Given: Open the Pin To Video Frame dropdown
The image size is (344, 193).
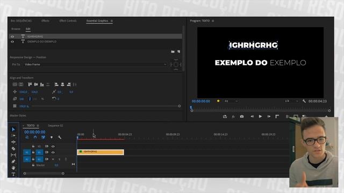Looking at the screenshot, I should click(95, 64).
